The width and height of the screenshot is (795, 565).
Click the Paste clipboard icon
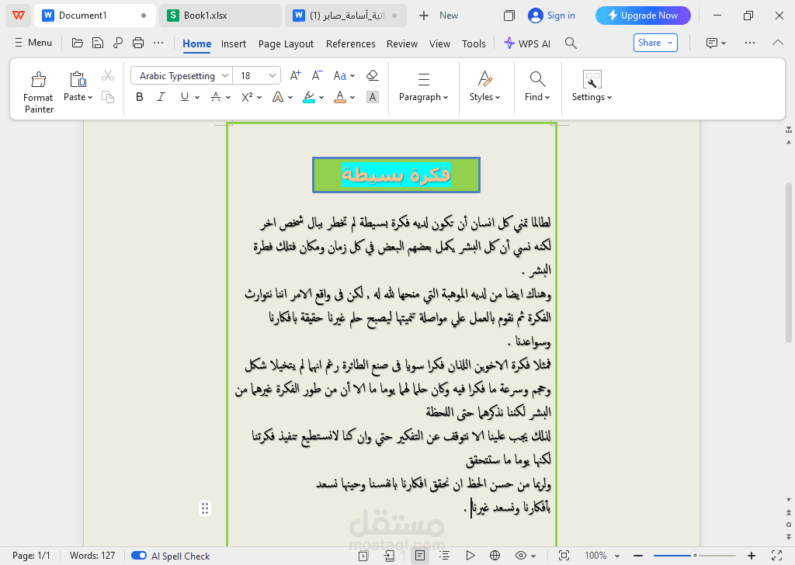(x=78, y=79)
